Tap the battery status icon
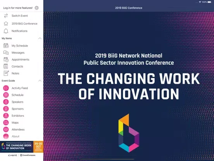This screenshot has width=214, height=161. (209, 2)
